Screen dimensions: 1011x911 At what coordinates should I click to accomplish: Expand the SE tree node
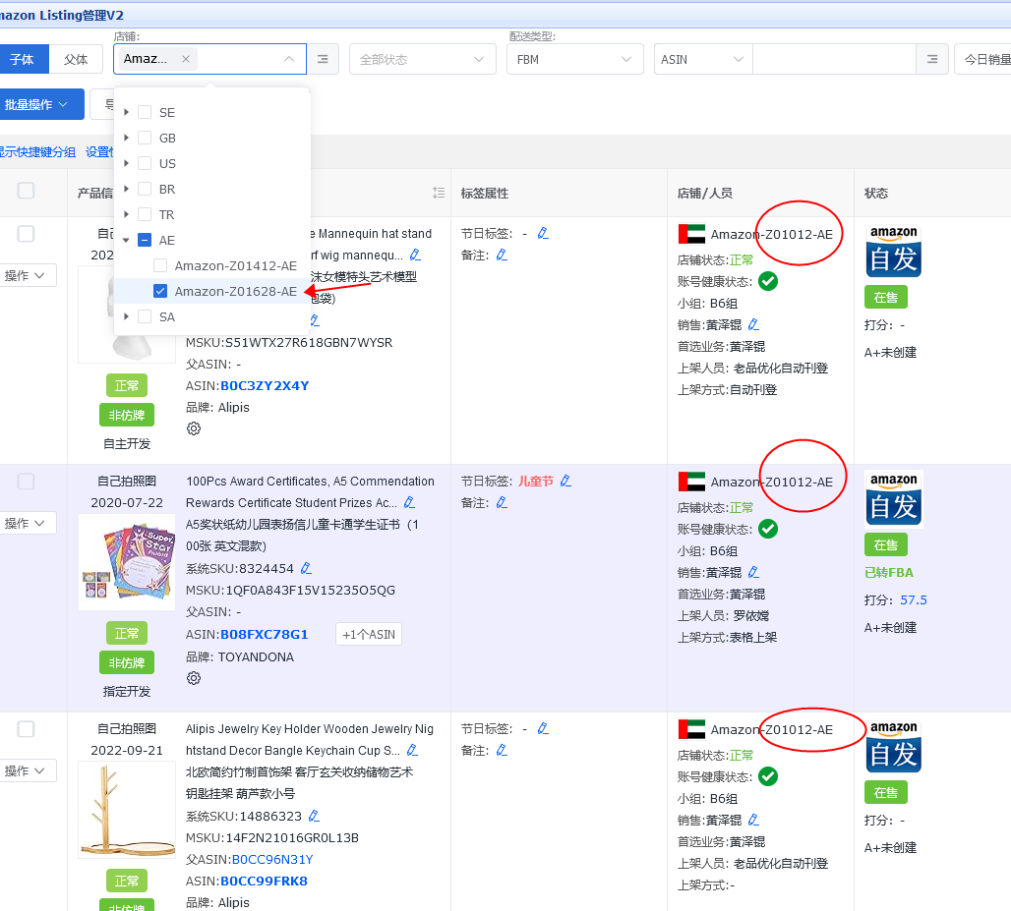pos(126,112)
